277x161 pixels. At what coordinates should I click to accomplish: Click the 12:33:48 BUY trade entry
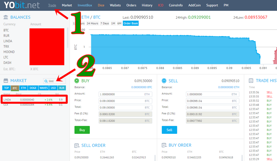(x=260, y=105)
